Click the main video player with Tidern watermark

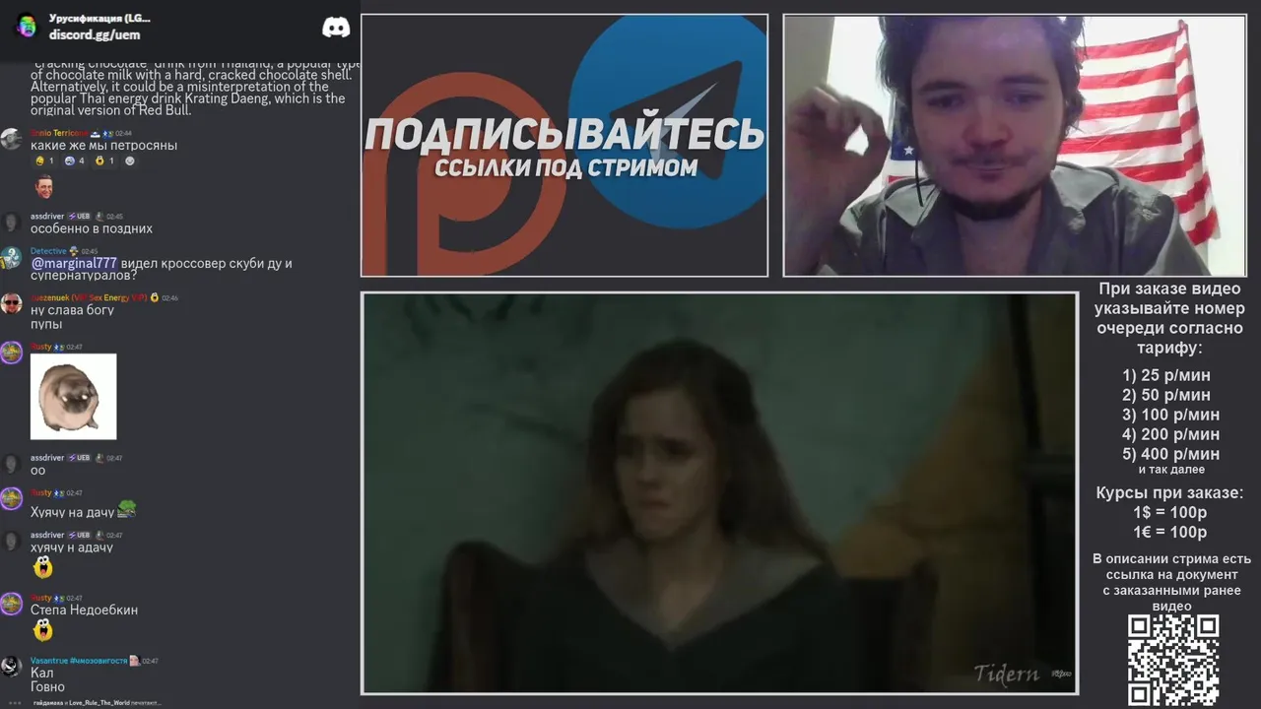(x=719, y=493)
